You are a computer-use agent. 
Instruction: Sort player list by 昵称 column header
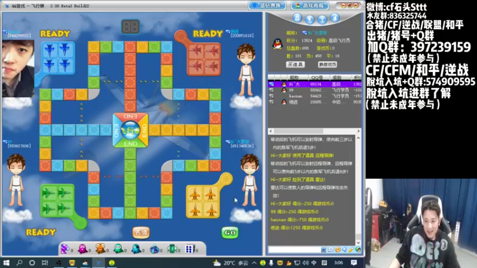point(294,77)
